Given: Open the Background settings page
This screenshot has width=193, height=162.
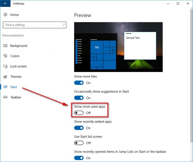Looking at the screenshot, I should point(19,46).
